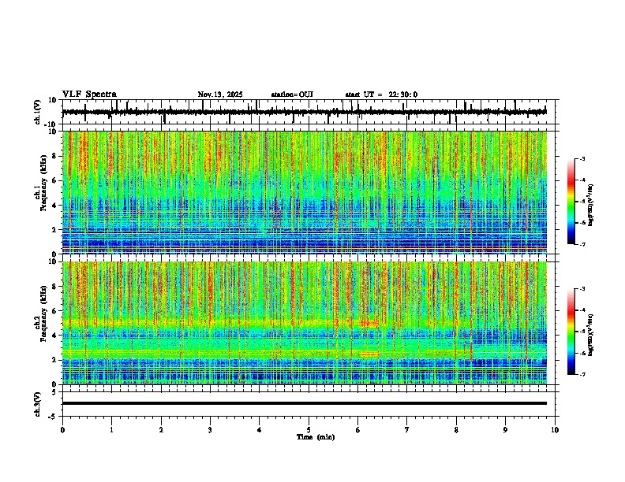Screen dimensions: 625x482
Task: Click the time axis tick label "2"
Action: coord(161,430)
